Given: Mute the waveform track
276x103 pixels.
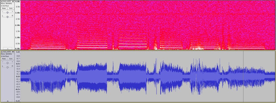Looking at the screenshot, I should pyautogui.click(x=4, y=59).
